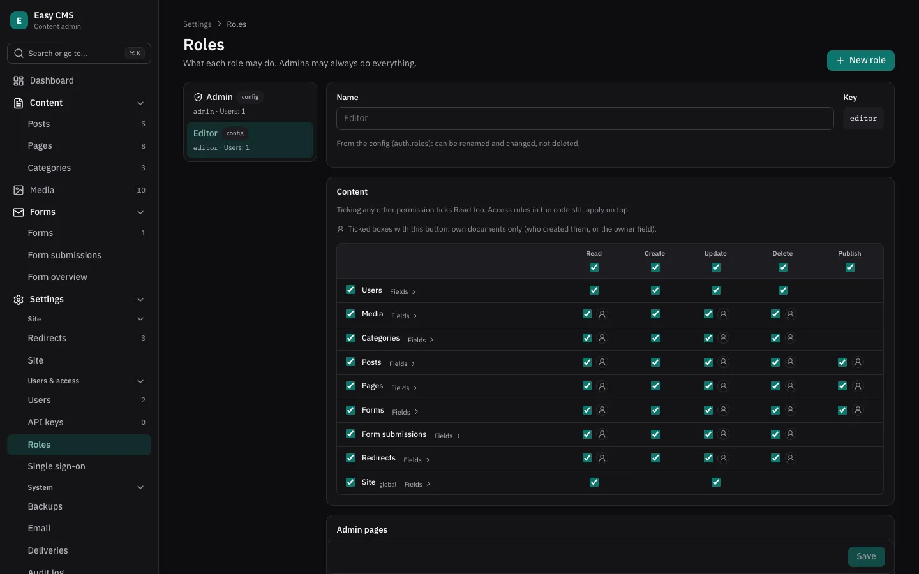Toggle own-documents icon for Pages Delete

coord(790,386)
